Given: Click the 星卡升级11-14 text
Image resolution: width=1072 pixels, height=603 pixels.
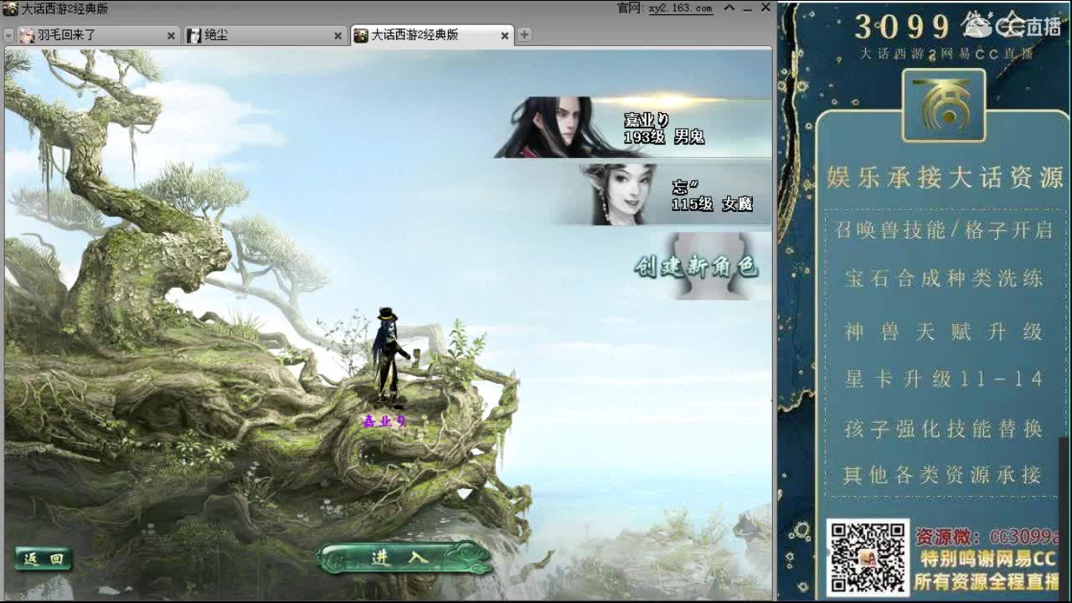Looking at the screenshot, I should [944, 379].
